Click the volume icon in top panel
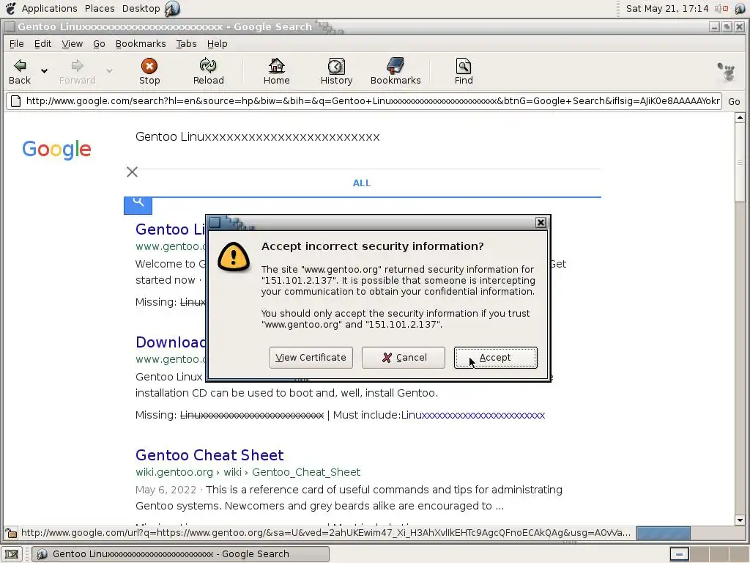 click(x=721, y=8)
